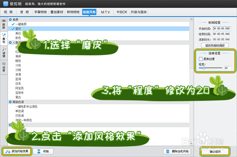Select the 画面 side panel icon

(x=4, y=24)
